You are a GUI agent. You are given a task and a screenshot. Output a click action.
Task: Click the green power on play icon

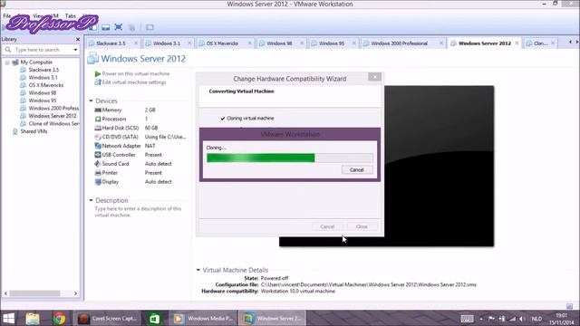[x=98, y=73]
